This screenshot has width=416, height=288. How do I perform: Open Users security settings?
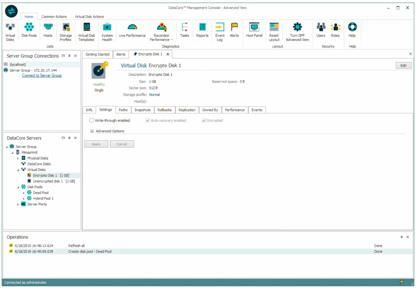pyautogui.click(x=321, y=30)
